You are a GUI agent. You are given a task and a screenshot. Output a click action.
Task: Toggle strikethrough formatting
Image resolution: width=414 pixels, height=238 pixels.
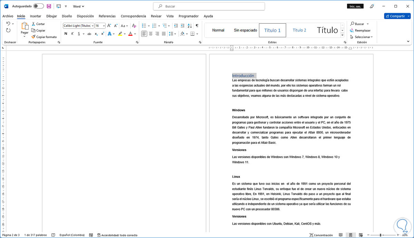89,34
